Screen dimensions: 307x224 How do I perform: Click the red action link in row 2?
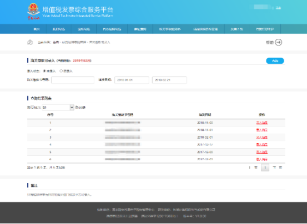[x=262, y=130]
